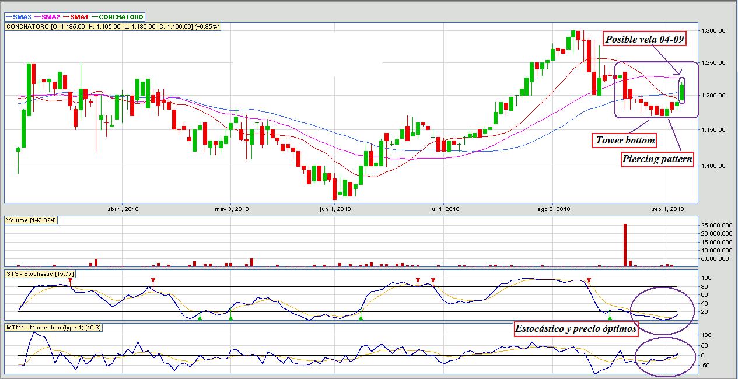Toggle the SMA1 legend entry
Image resolution: width=738 pixels, height=379 pixels.
click(80, 17)
